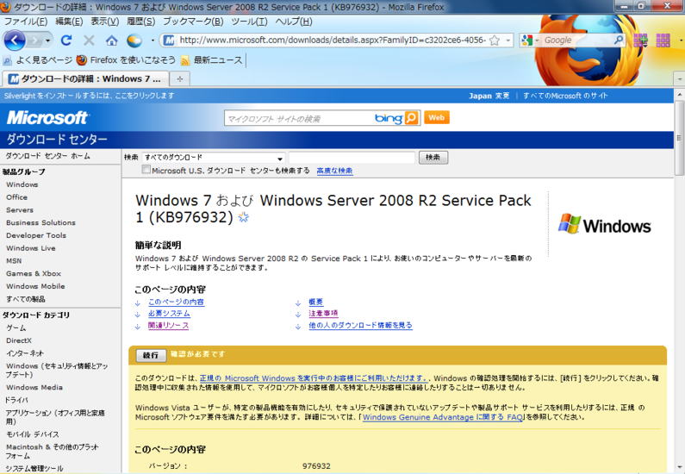Click the download search text field
Image resolution: width=685 pixels, height=474 pixels.
(x=352, y=157)
